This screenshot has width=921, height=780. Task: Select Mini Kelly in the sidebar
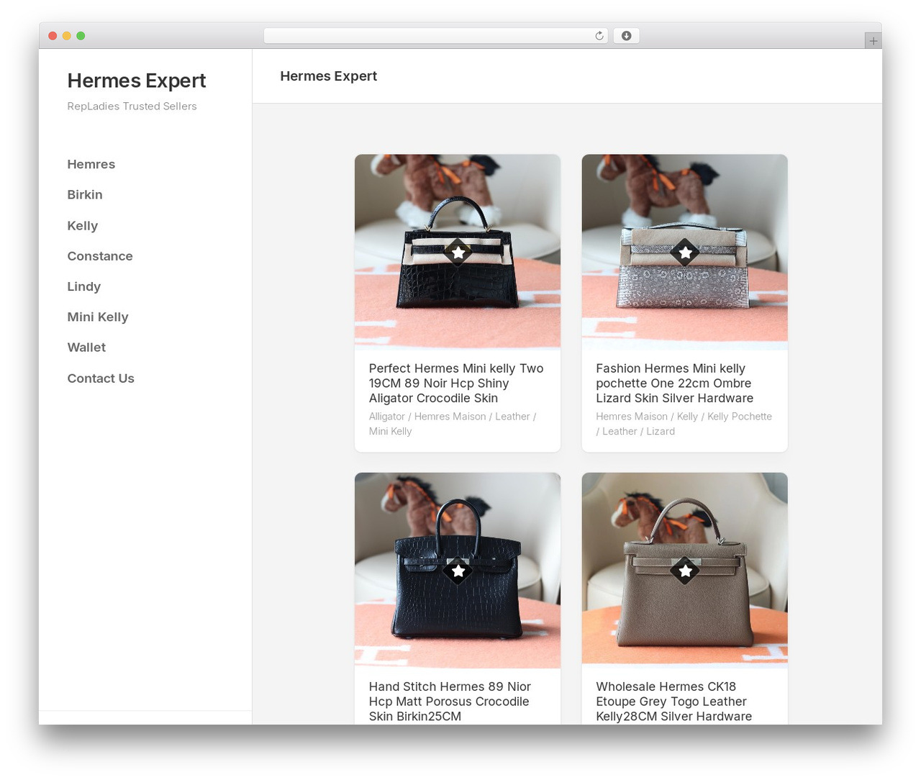[98, 317]
